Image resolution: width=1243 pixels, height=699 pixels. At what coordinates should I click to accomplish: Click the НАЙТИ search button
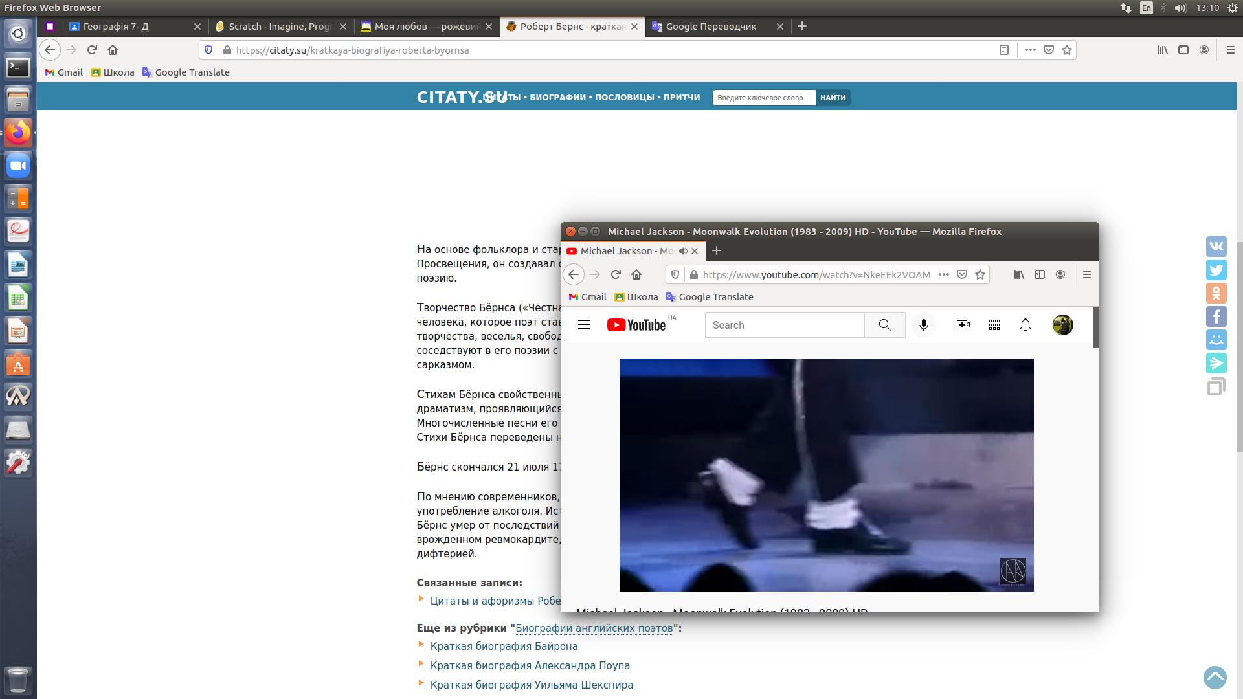coord(833,98)
